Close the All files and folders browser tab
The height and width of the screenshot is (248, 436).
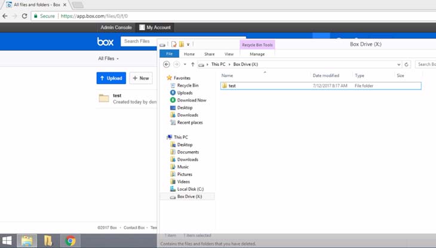[65, 5]
